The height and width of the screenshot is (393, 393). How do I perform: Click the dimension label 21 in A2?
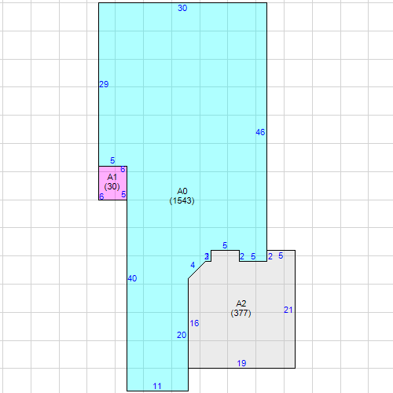coord(288,310)
